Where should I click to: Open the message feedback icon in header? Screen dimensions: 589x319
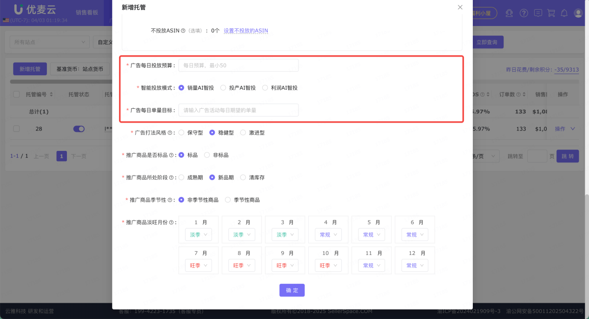538,13
